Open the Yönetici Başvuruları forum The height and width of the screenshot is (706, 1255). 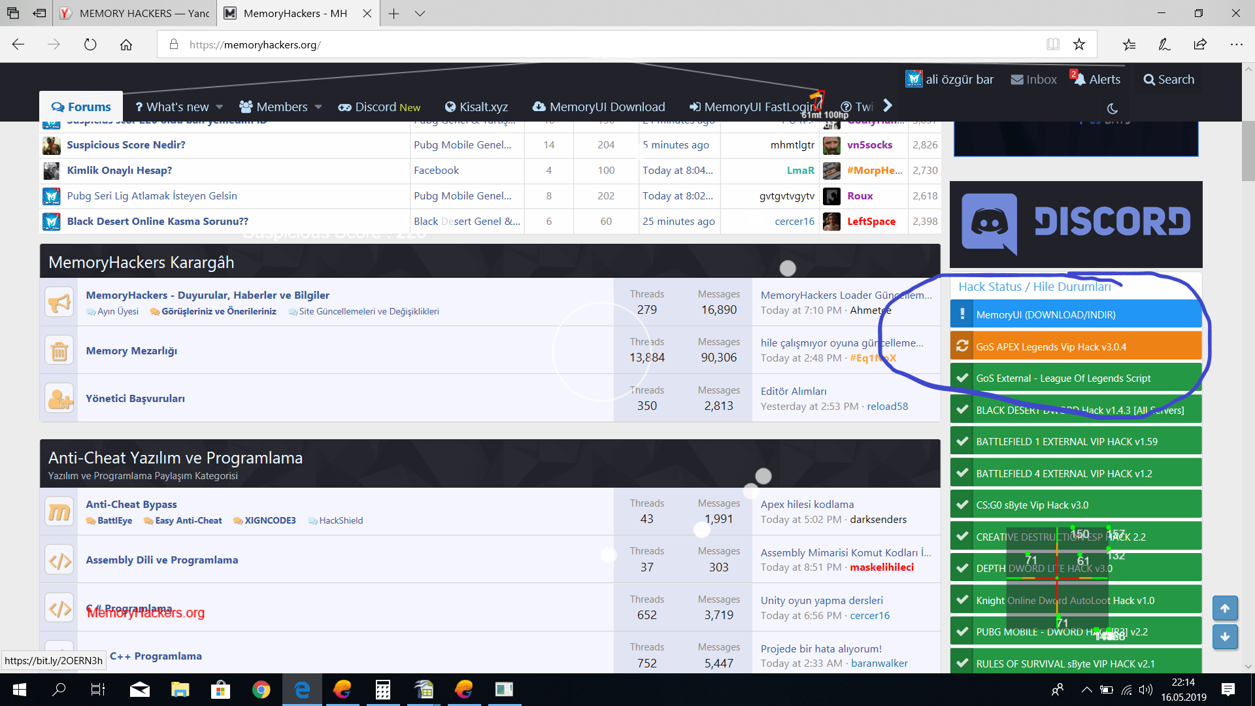coord(135,399)
